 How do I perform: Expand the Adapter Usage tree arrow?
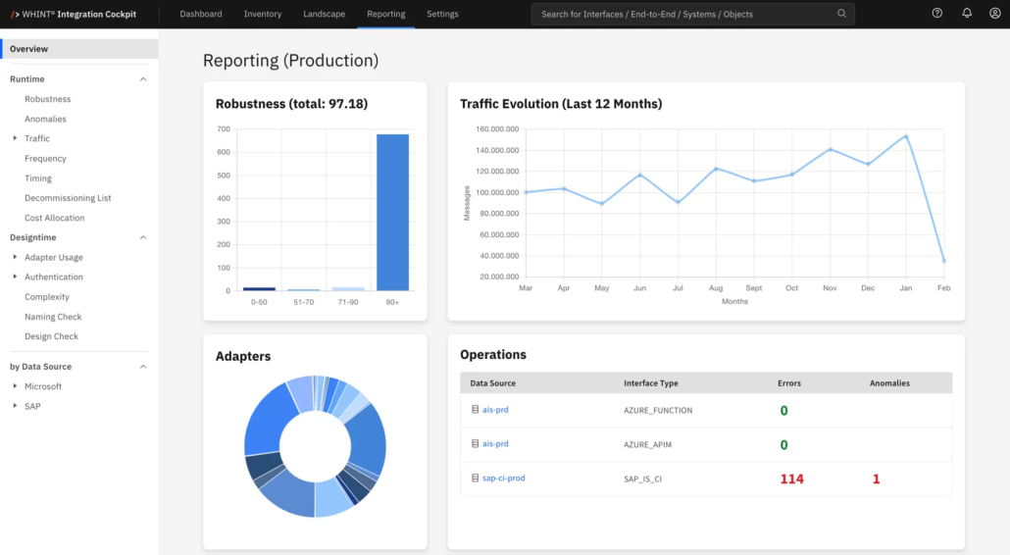(15, 257)
